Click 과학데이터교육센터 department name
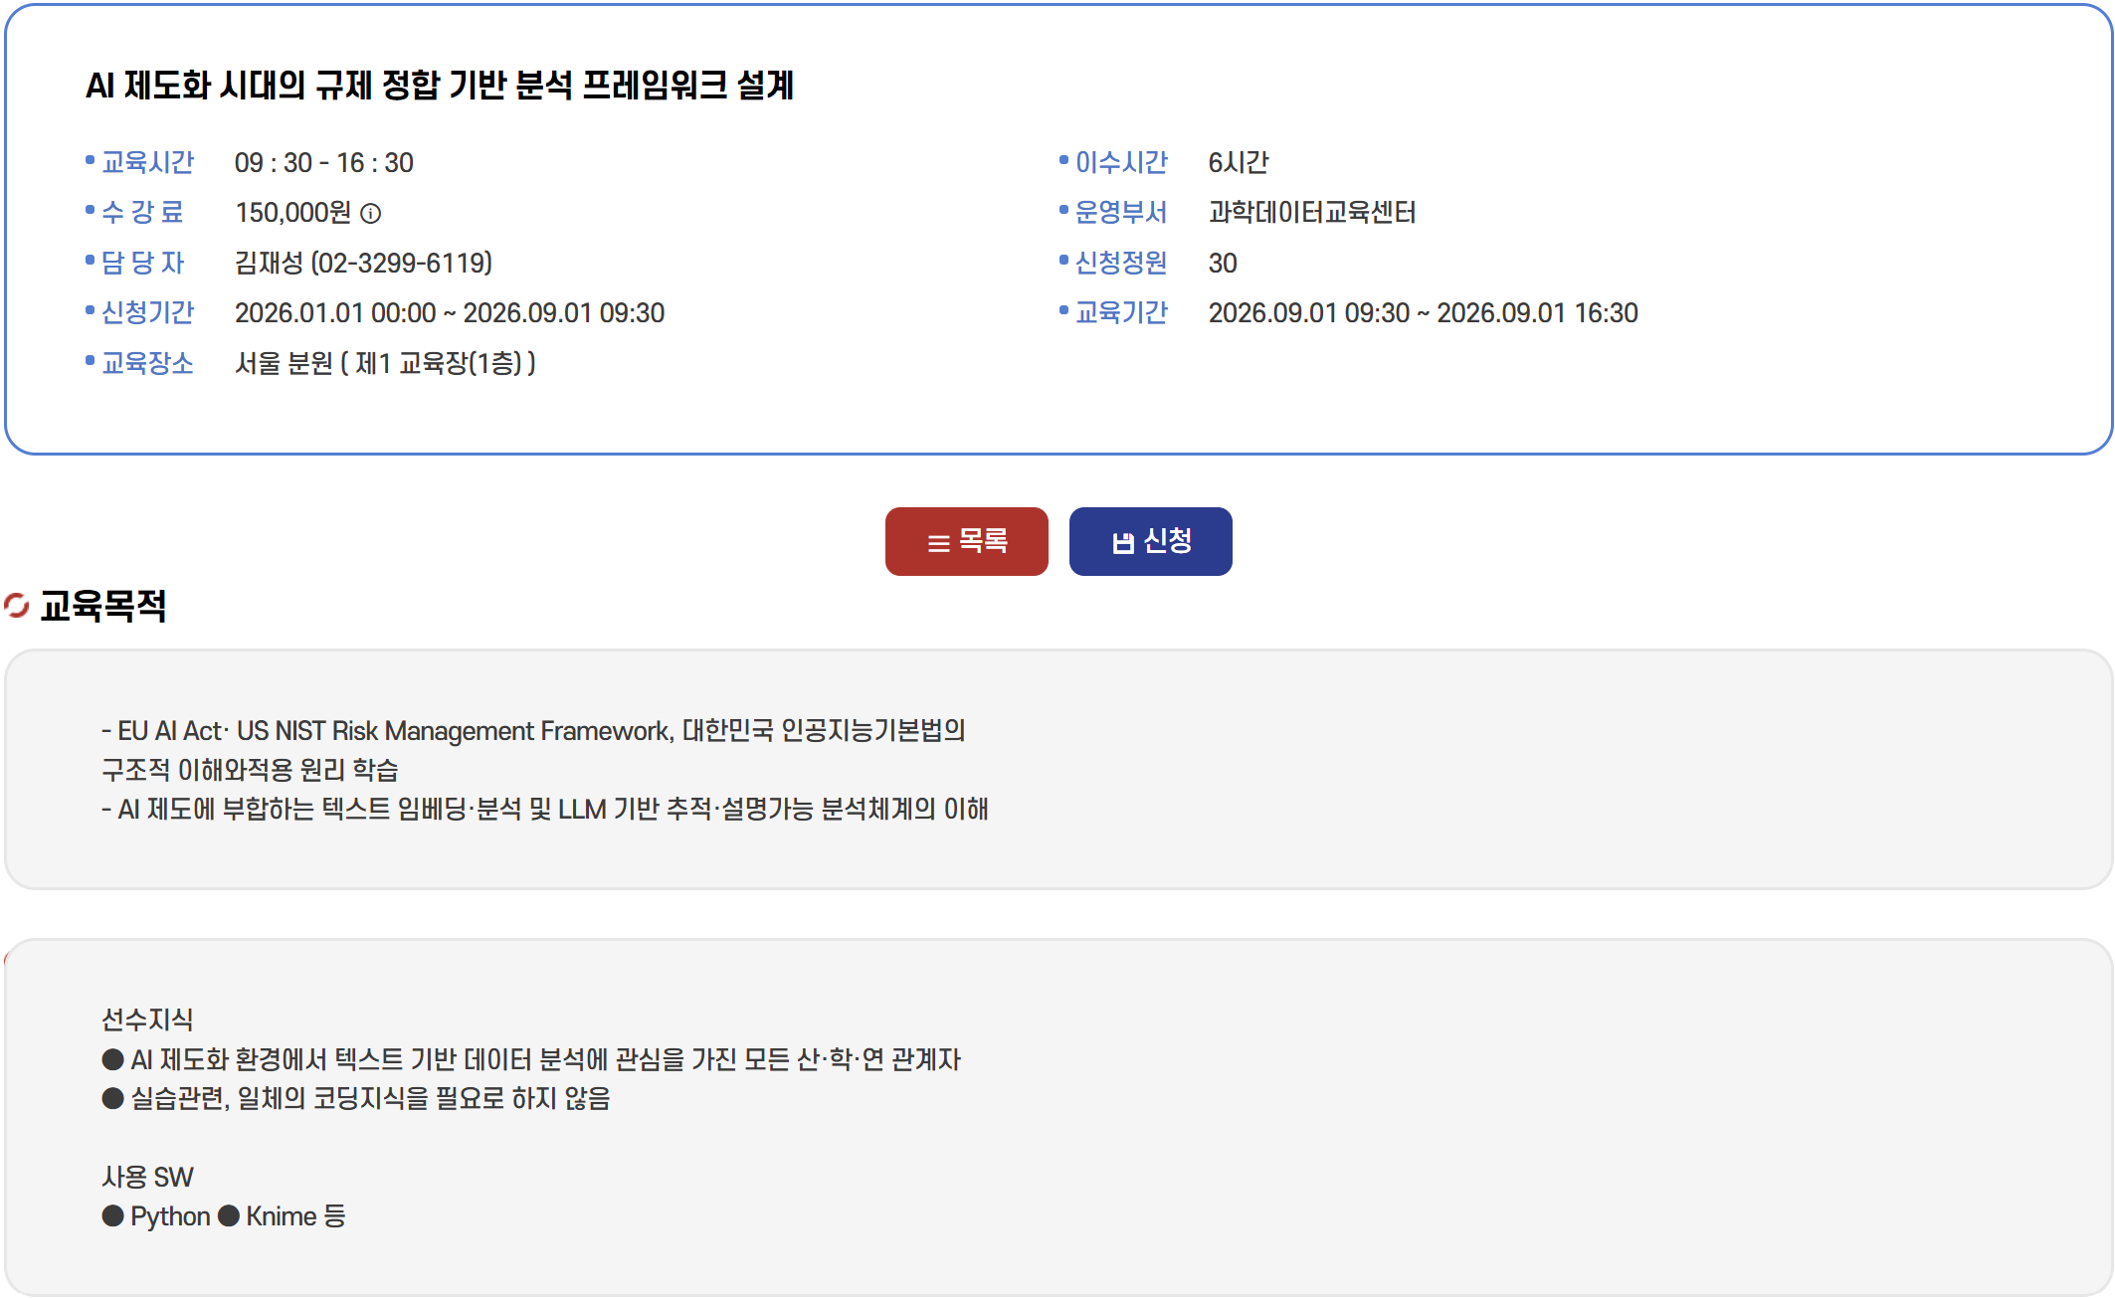 pos(1311,212)
